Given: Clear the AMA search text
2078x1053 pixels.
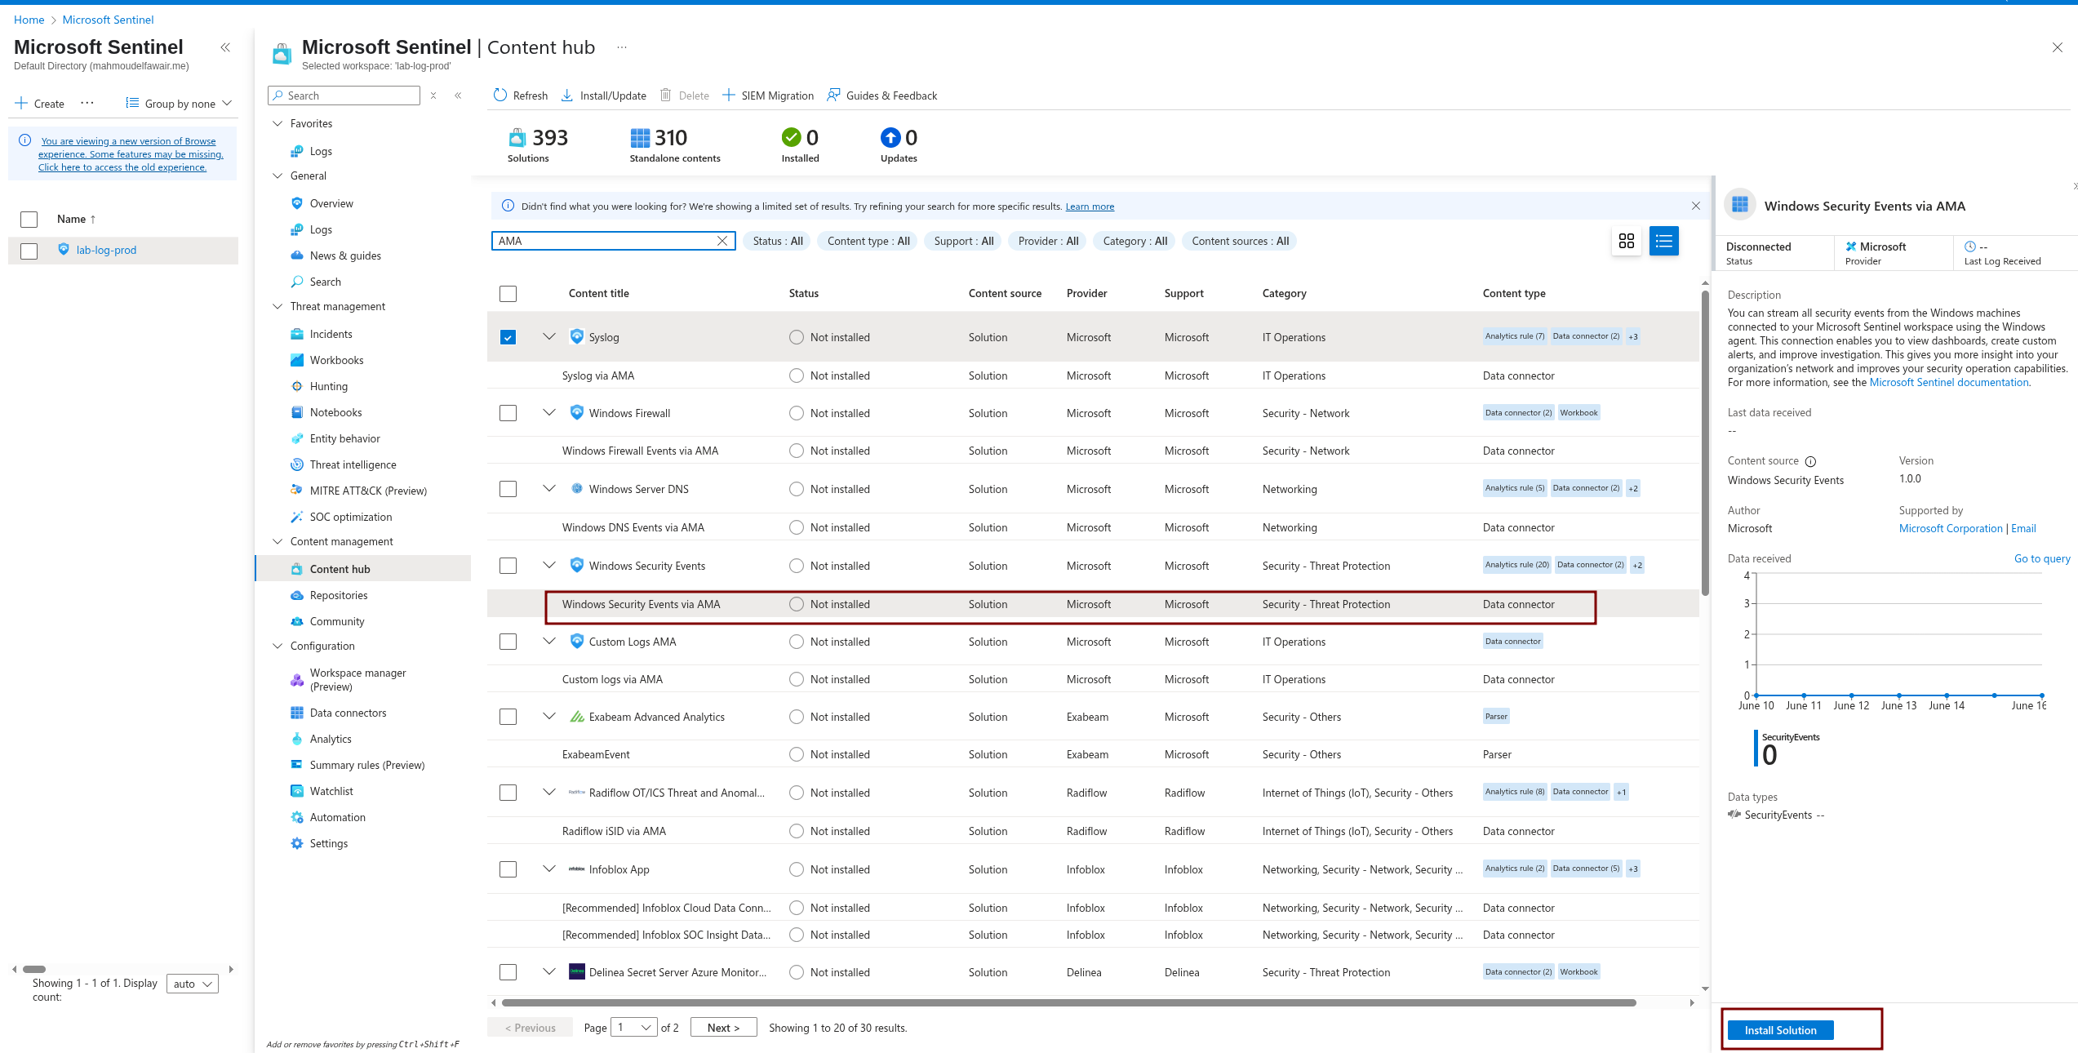Looking at the screenshot, I should point(722,241).
